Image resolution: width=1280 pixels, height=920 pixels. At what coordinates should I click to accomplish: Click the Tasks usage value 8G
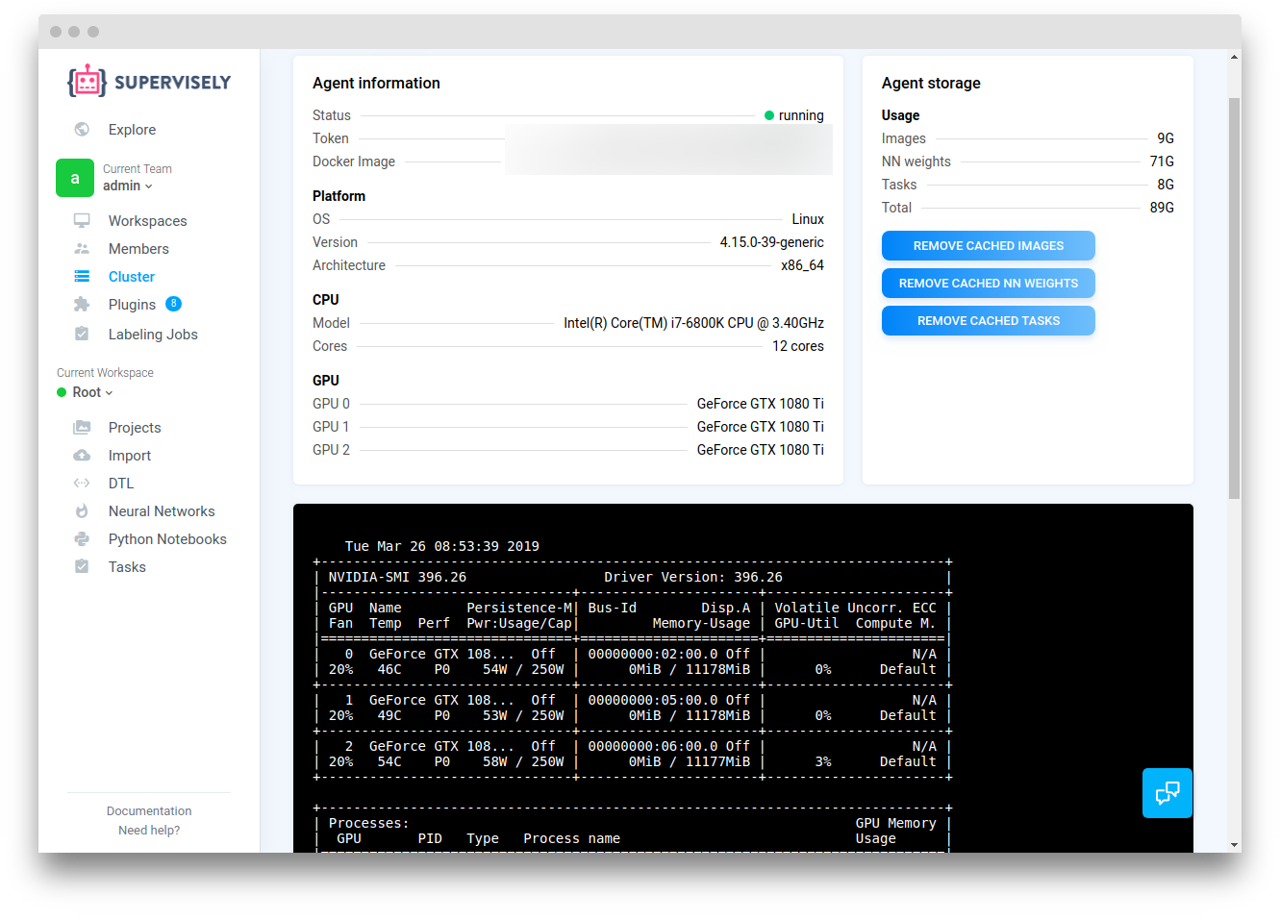[x=1166, y=185]
